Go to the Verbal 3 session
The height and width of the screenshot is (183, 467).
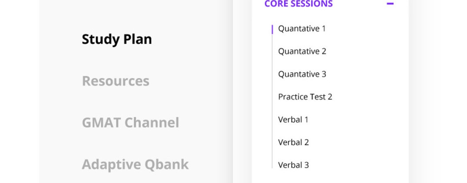293,165
